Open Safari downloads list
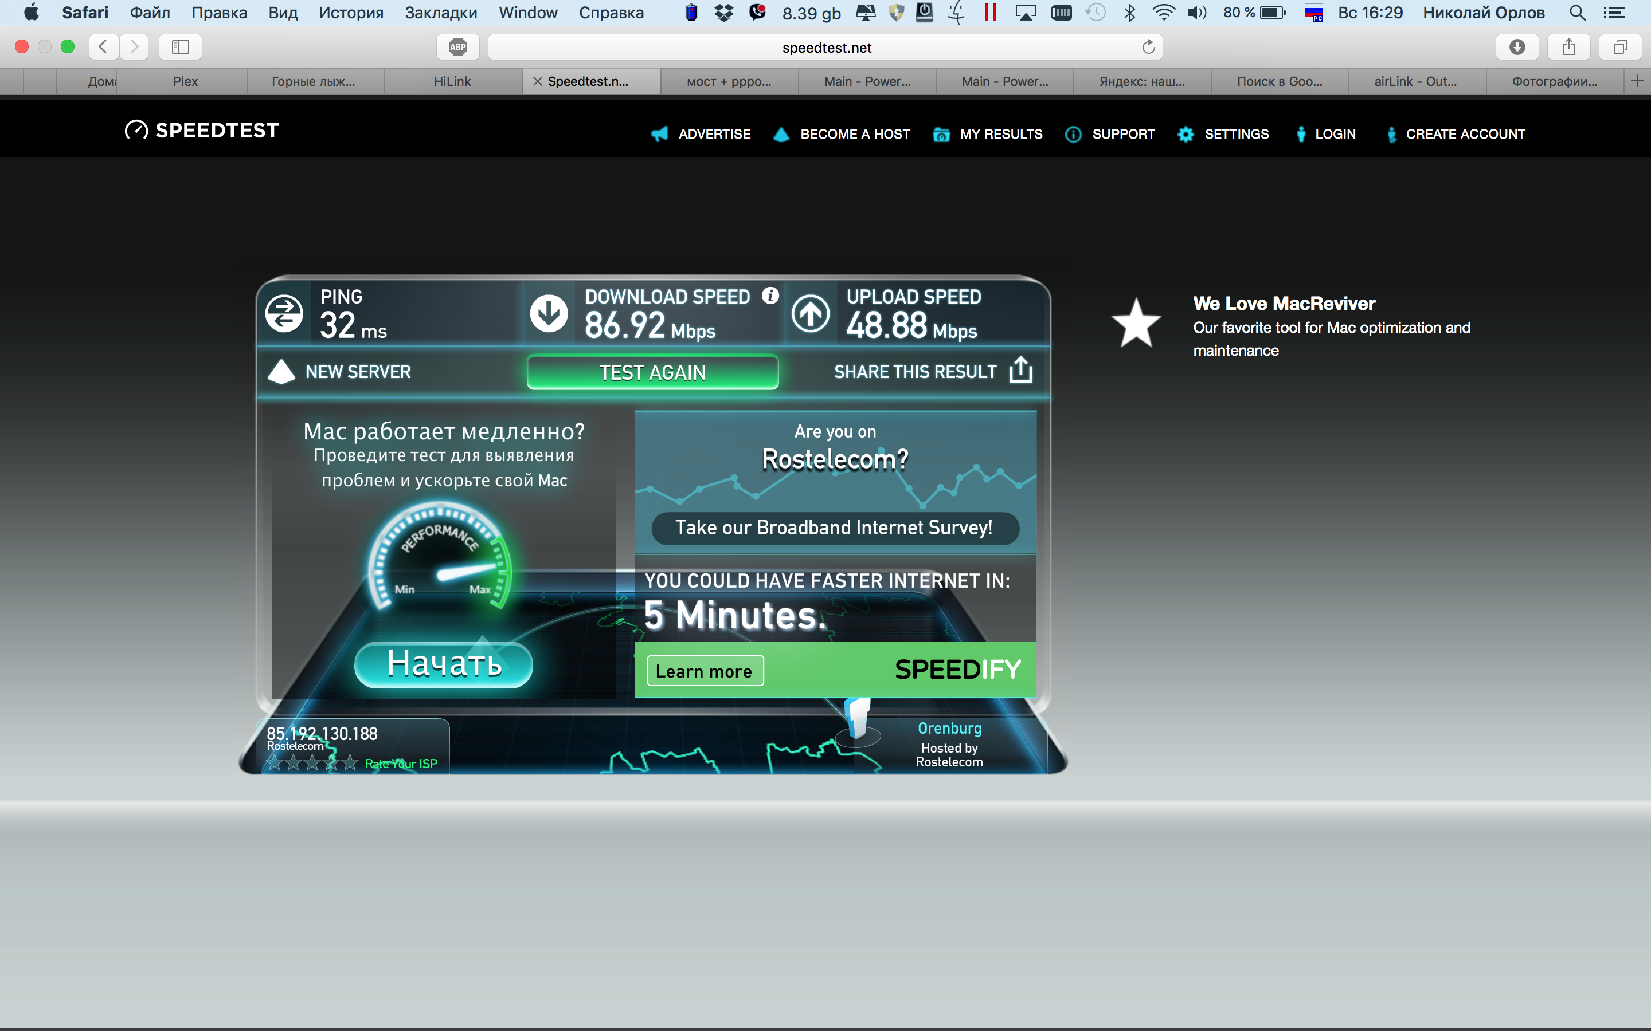The image size is (1651, 1031). click(1517, 47)
